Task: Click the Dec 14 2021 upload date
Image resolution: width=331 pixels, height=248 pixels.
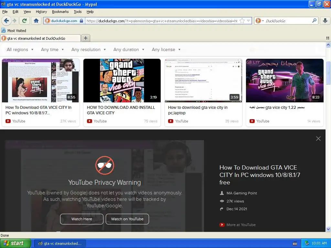Action: click(x=237, y=209)
